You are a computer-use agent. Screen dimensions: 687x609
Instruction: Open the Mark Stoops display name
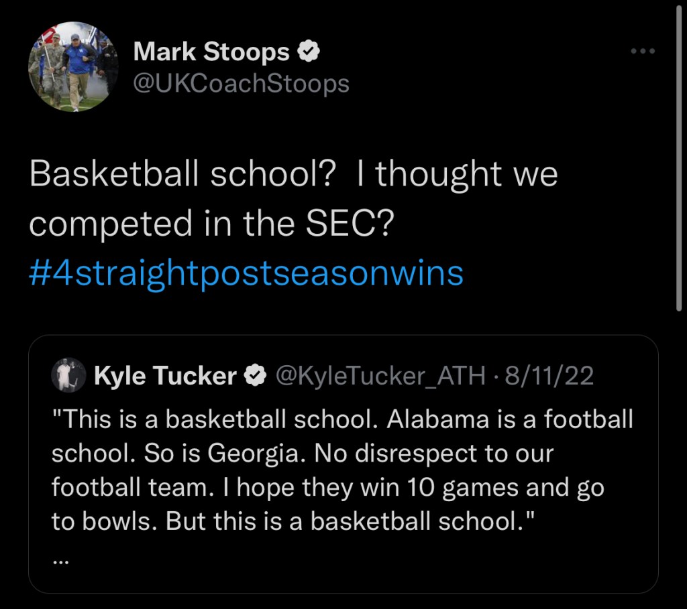point(212,52)
